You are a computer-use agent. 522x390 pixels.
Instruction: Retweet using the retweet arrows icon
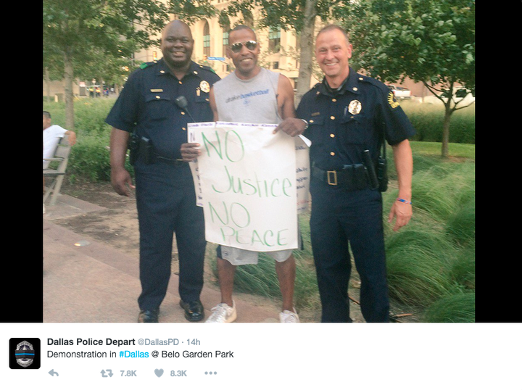click(107, 373)
